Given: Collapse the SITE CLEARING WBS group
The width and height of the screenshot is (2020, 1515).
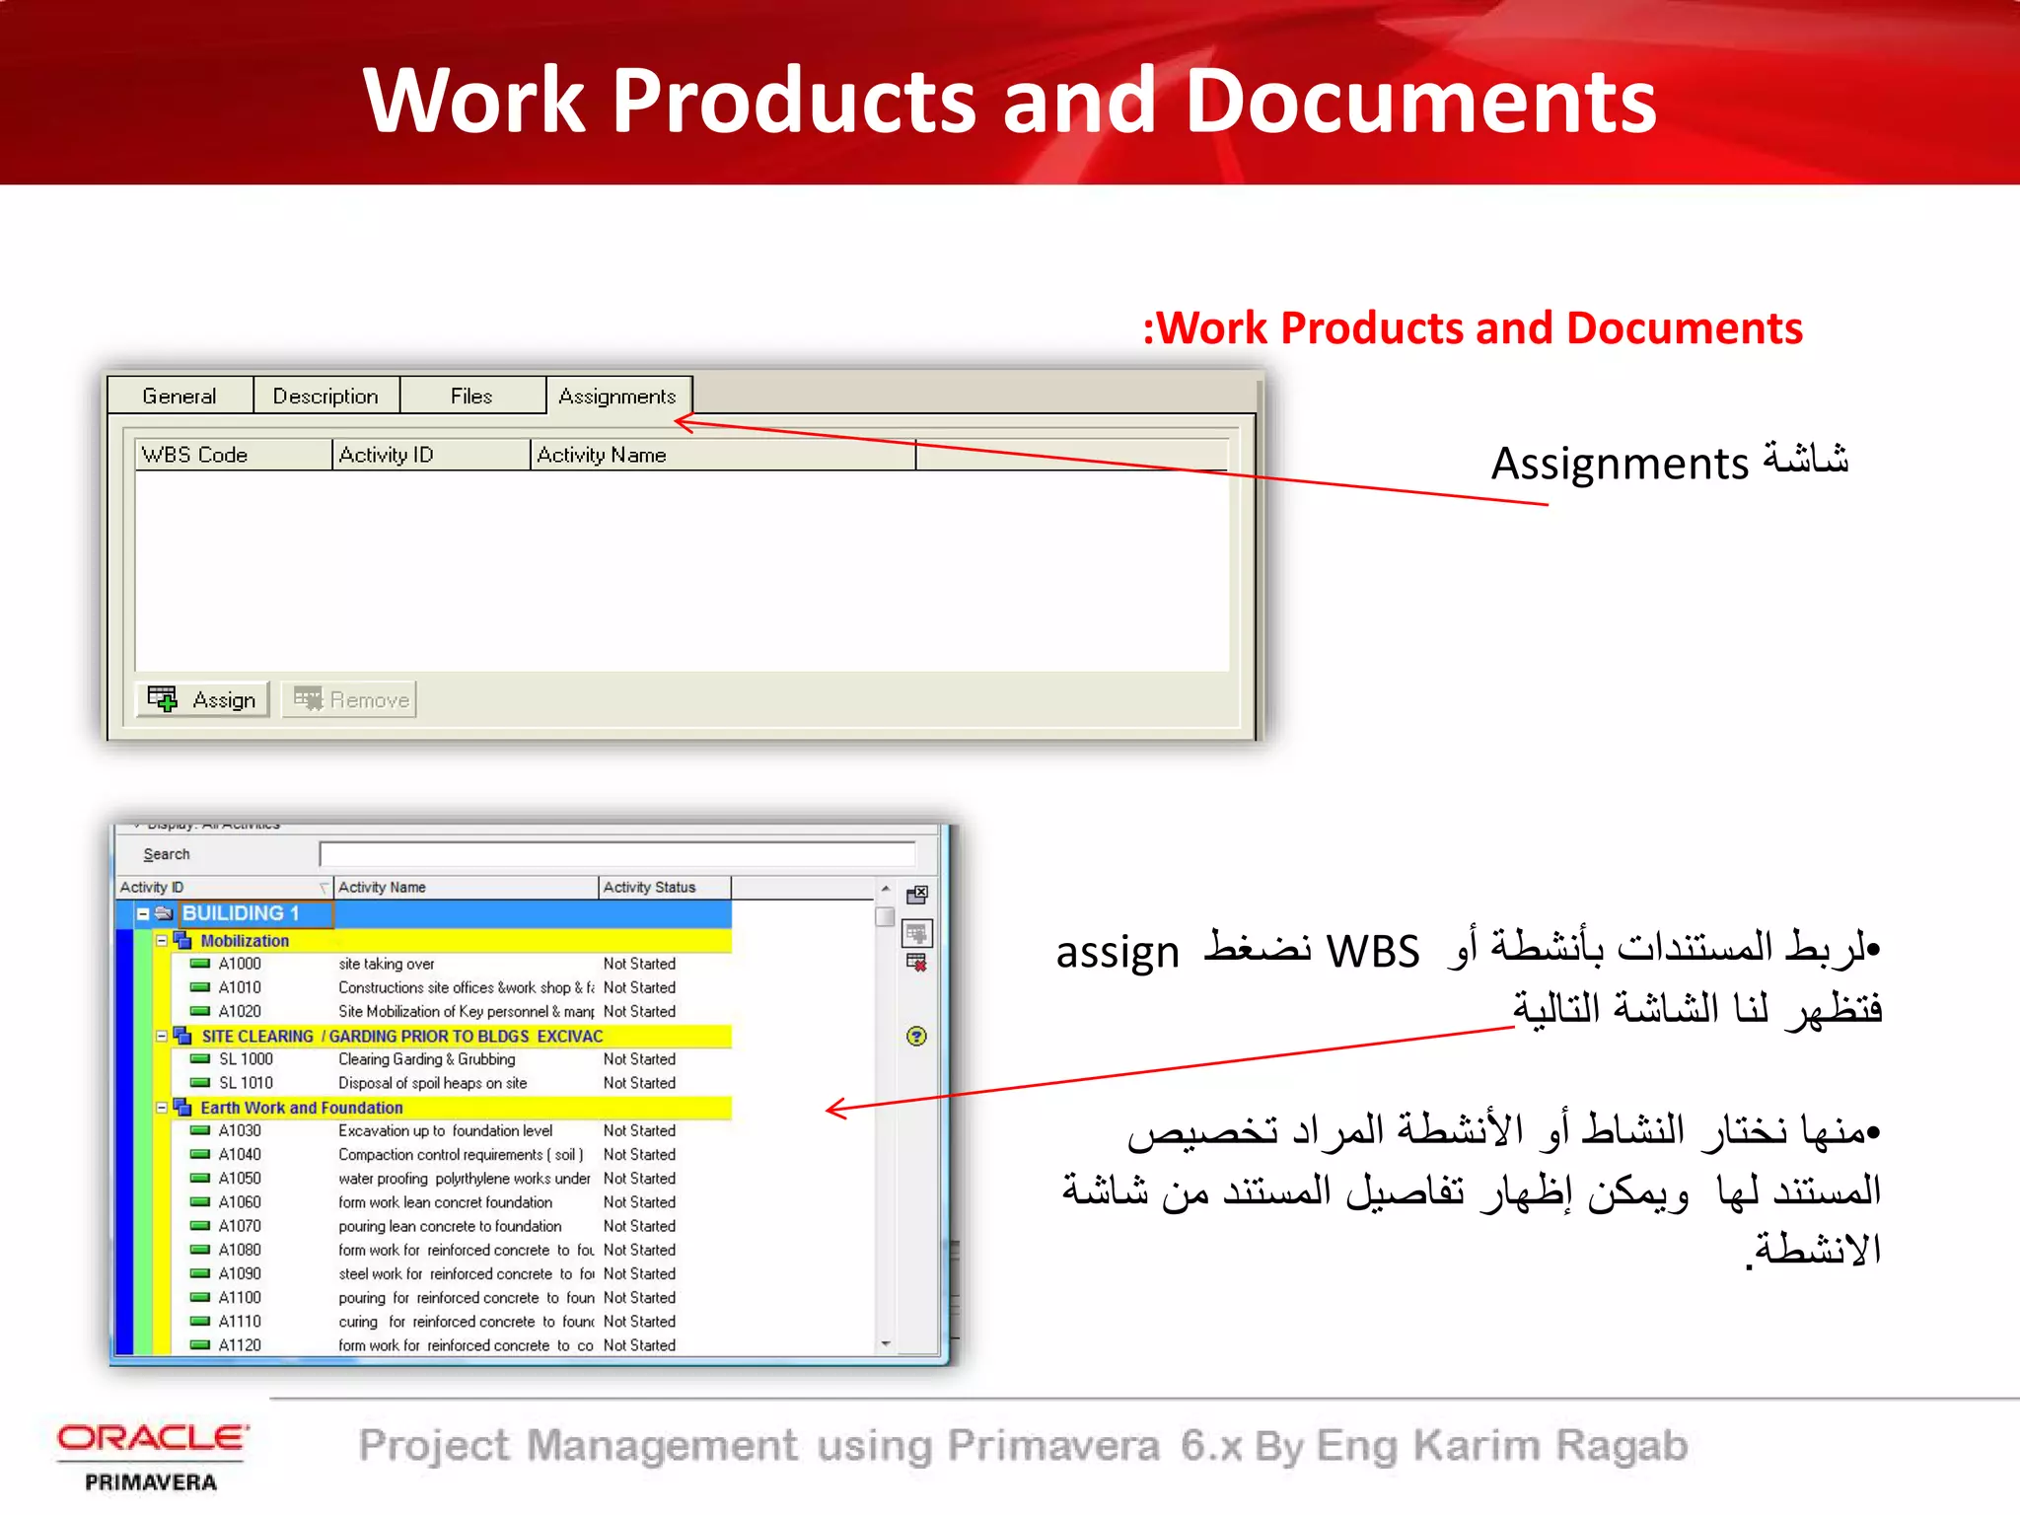Looking at the screenshot, I should (162, 1036).
